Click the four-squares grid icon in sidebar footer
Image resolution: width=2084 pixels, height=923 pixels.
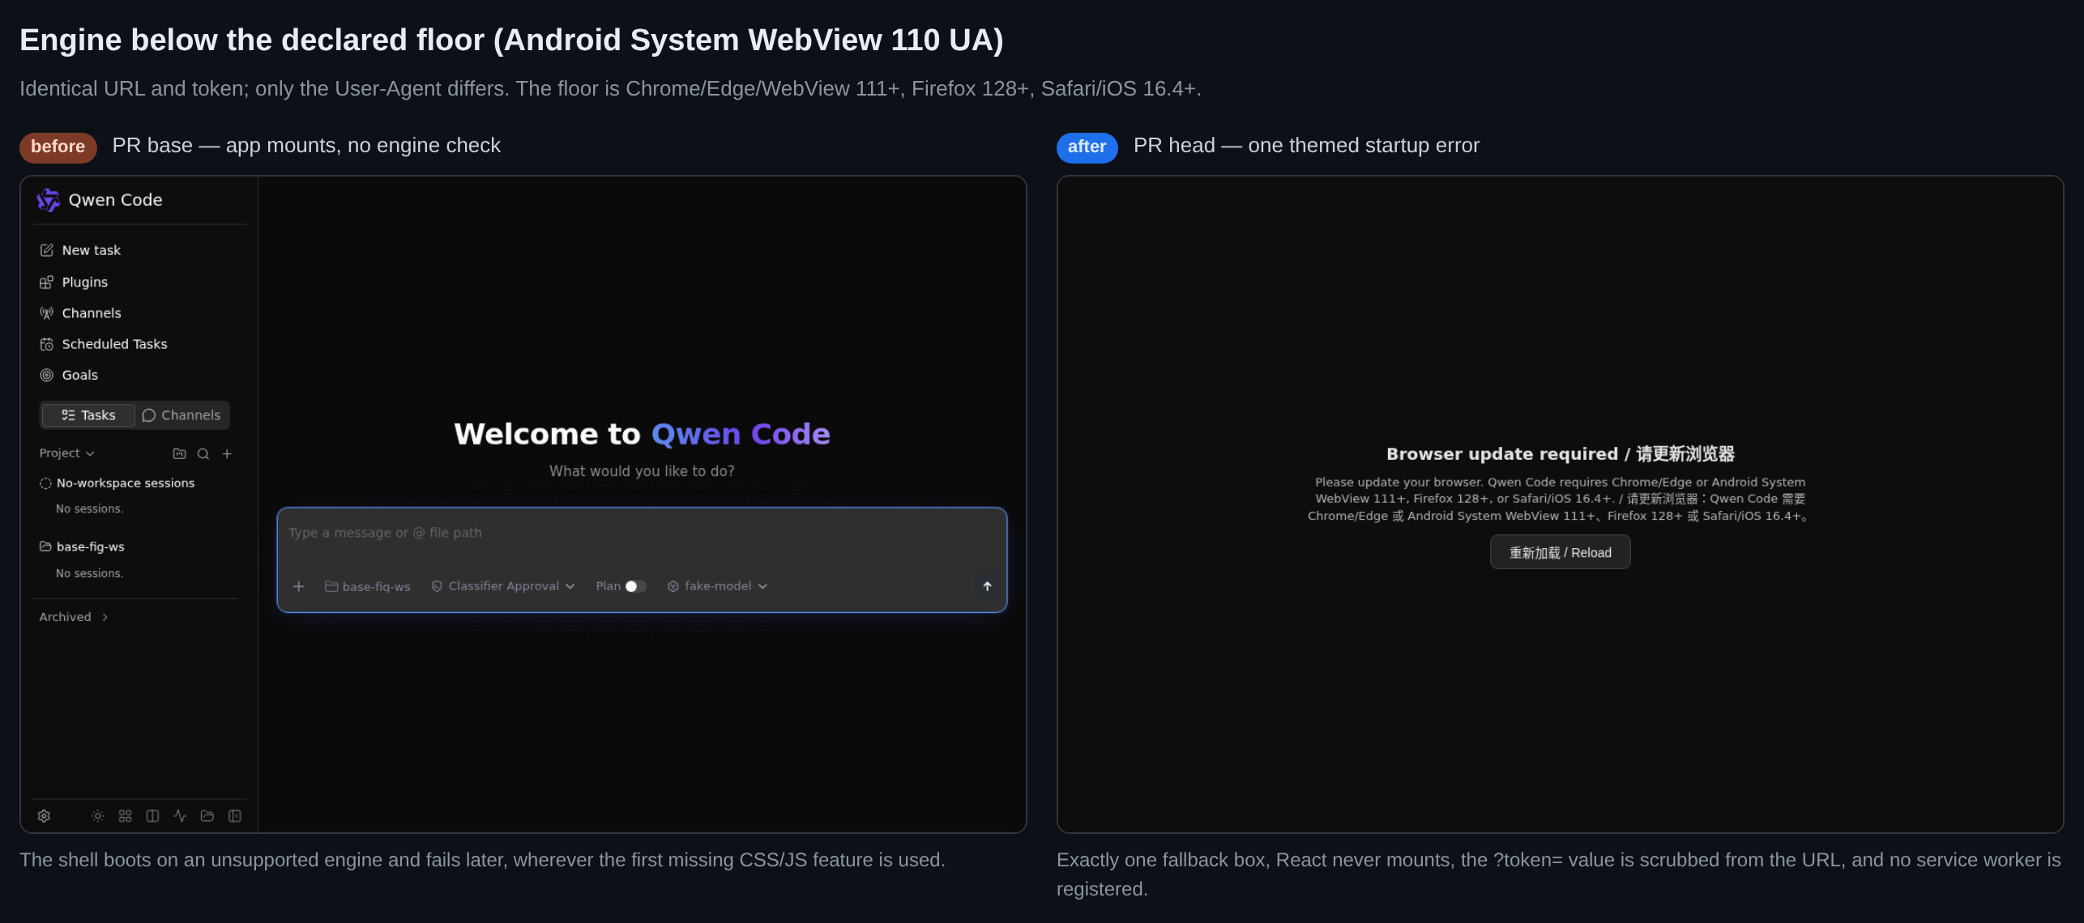pos(125,816)
